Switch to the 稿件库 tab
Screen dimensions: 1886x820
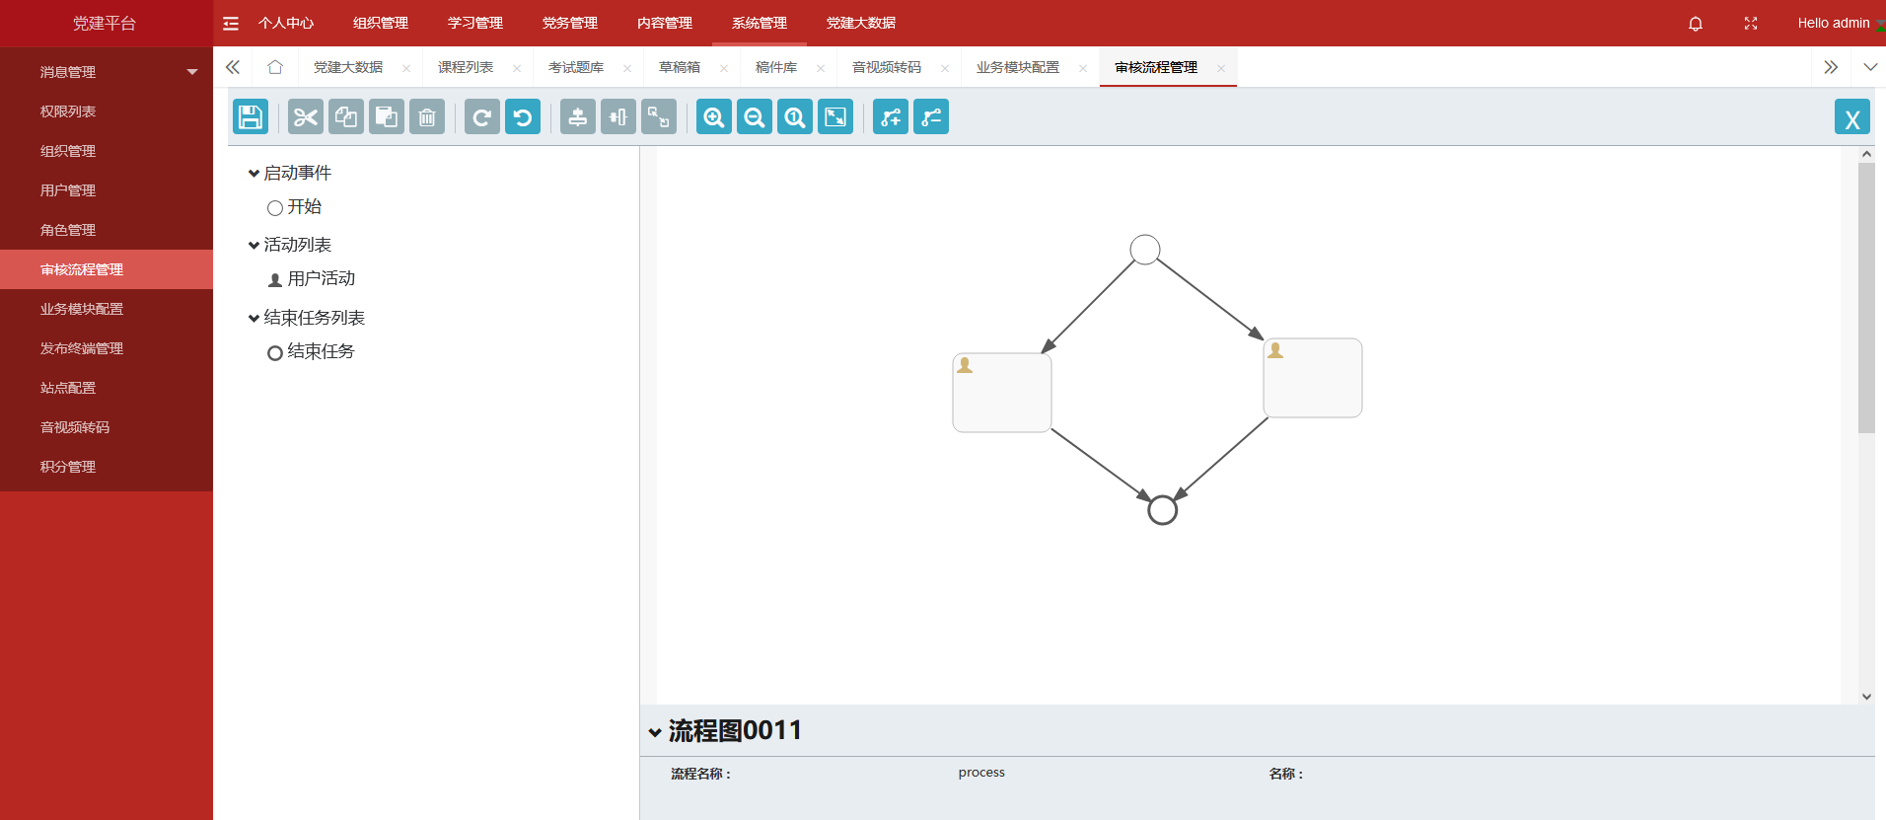(776, 67)
